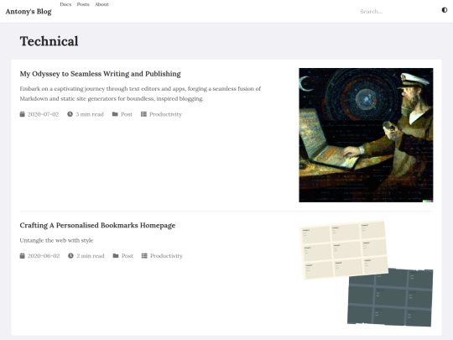
Task: Click calendar icon beside 2020-07-02
Action: 23,114
